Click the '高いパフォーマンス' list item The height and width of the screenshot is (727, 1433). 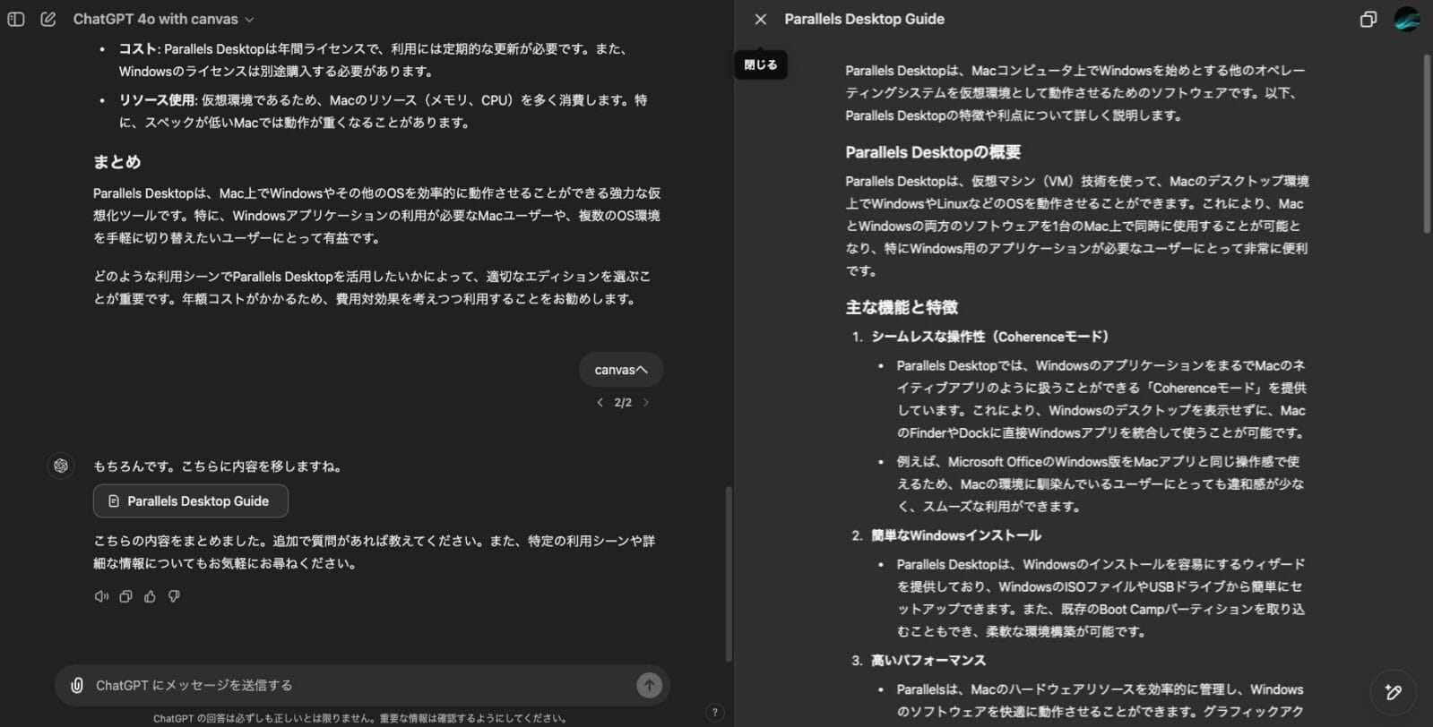928,661
